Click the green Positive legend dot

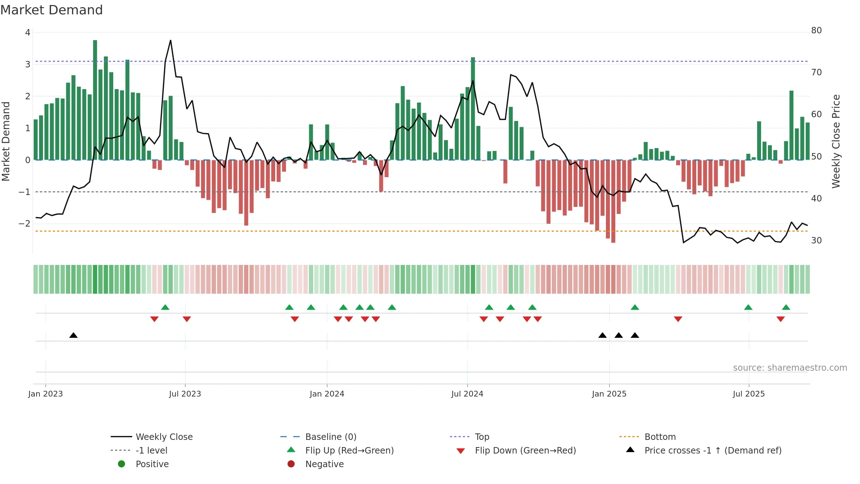point(121,464)
